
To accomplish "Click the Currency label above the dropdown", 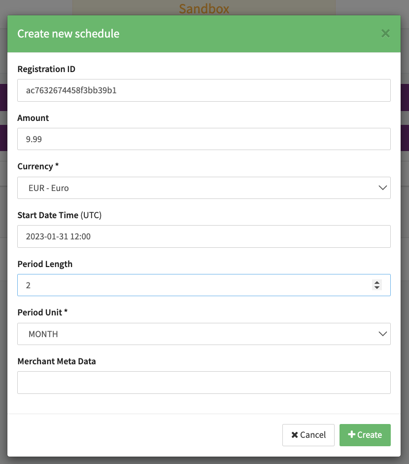I will click(38, 166).
